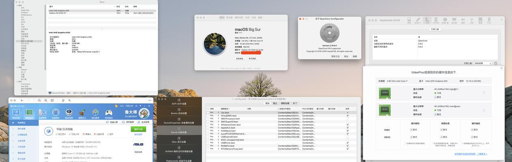Screen dimensions: 512x162
Task: Collapse 硬件 section in System Information sidebar
Action: 17,5
